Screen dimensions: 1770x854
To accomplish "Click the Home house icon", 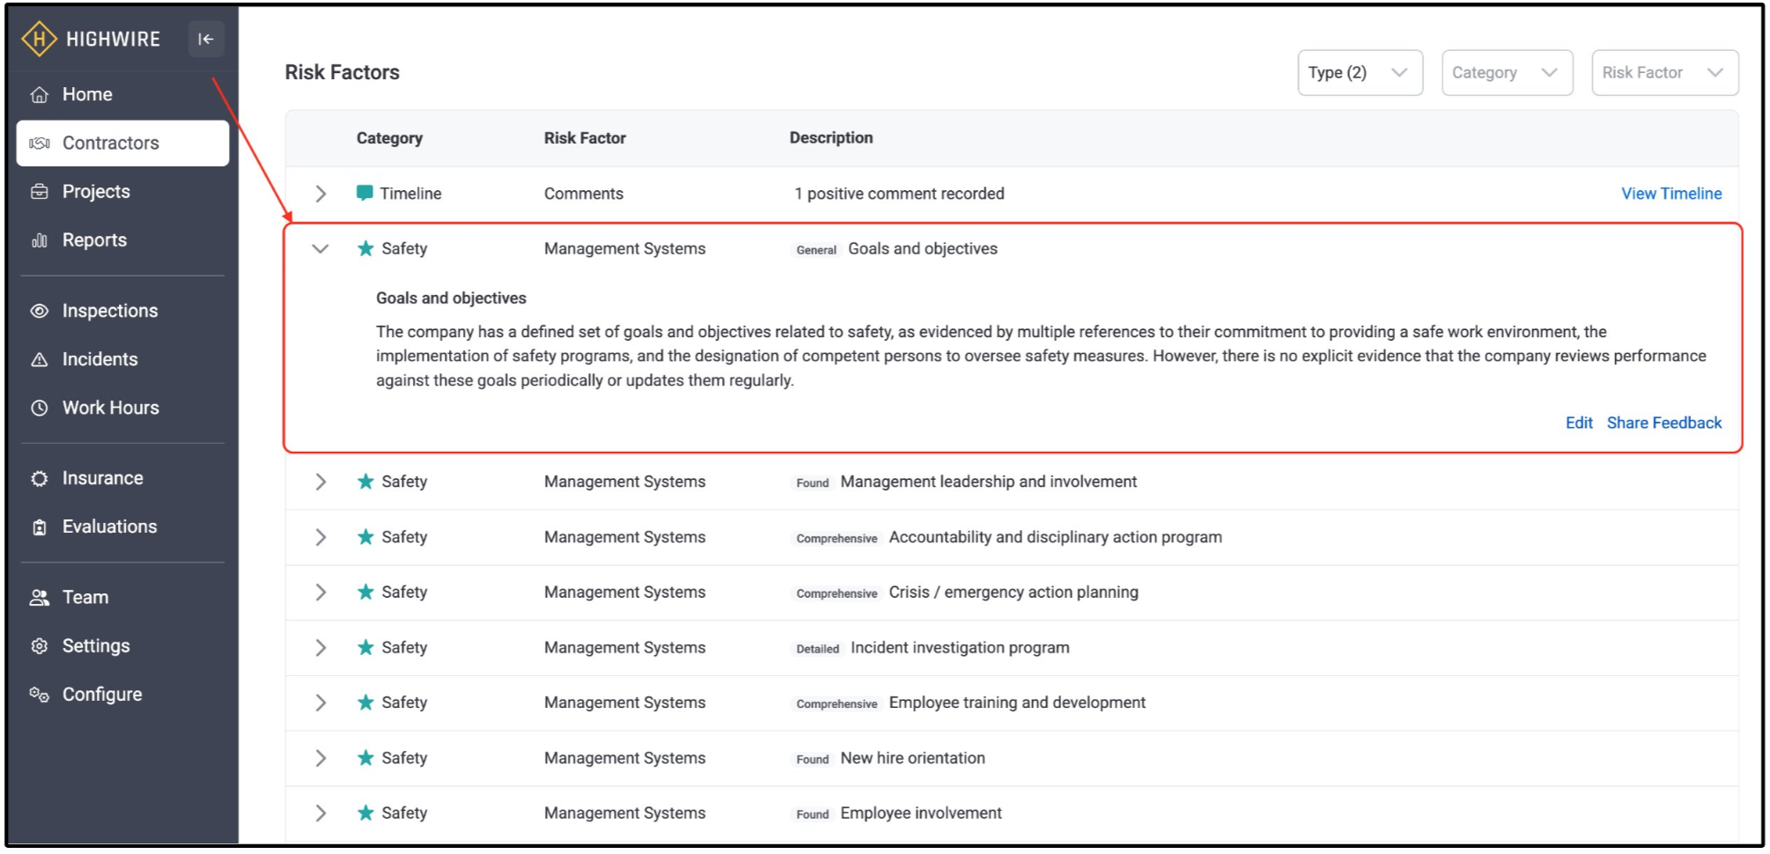I will (x=40, y=95).
